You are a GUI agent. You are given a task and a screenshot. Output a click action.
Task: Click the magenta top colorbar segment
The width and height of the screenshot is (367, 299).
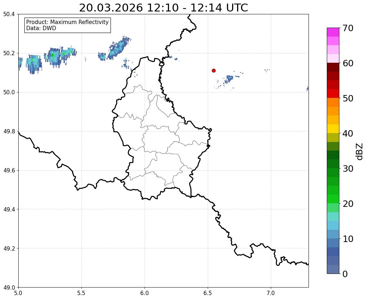(333, 32)
